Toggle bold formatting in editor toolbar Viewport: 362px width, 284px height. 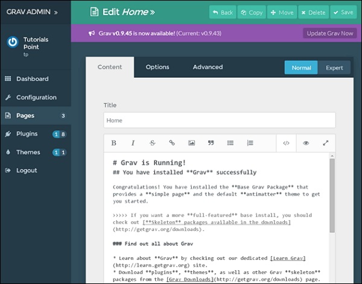(114, 143)
